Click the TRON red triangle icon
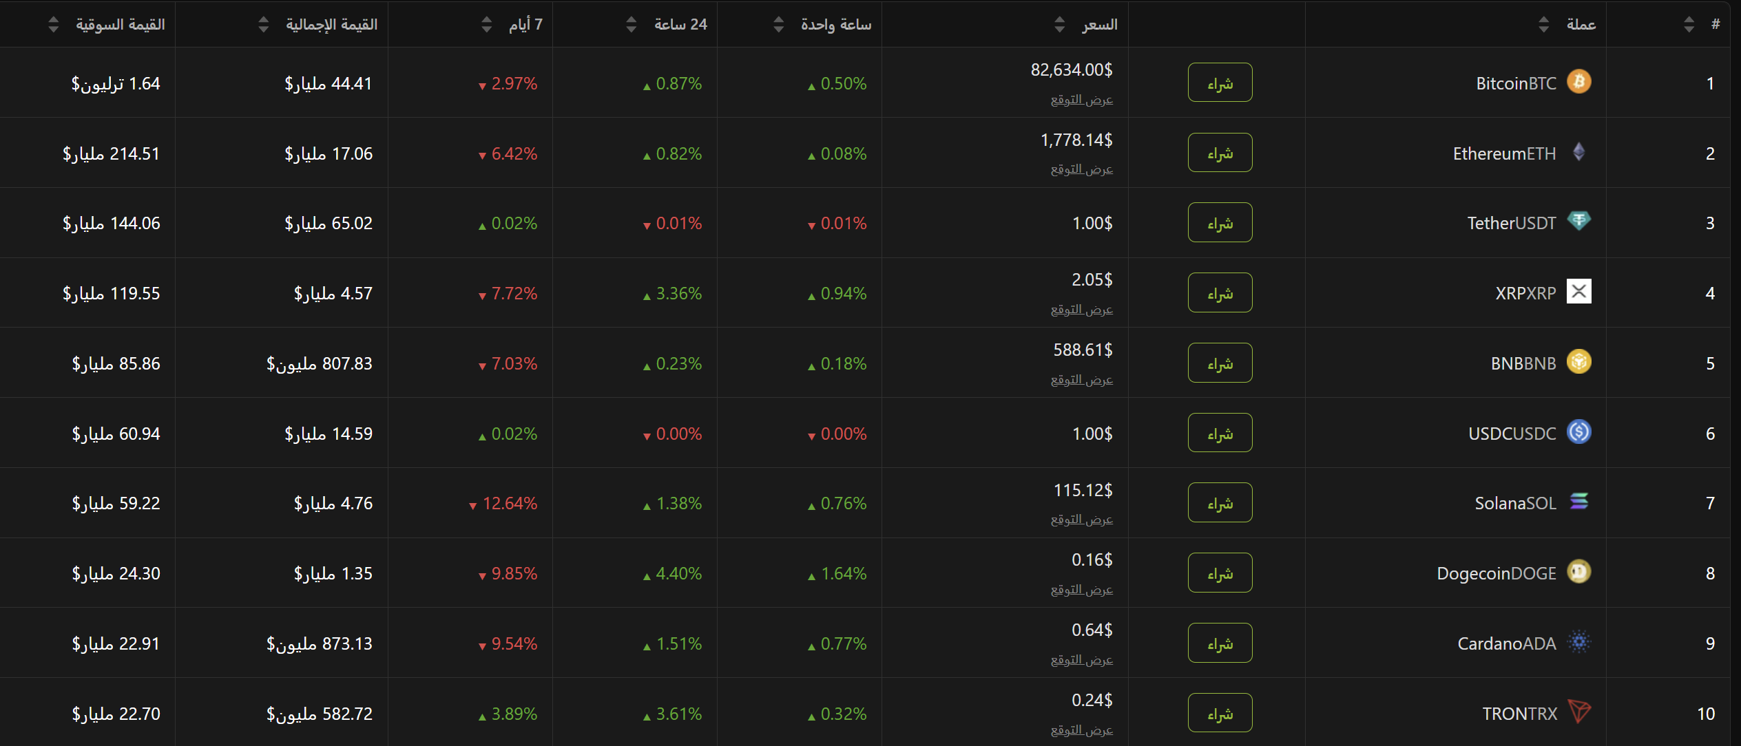 pyautogui.click(x=1578, y=711)
